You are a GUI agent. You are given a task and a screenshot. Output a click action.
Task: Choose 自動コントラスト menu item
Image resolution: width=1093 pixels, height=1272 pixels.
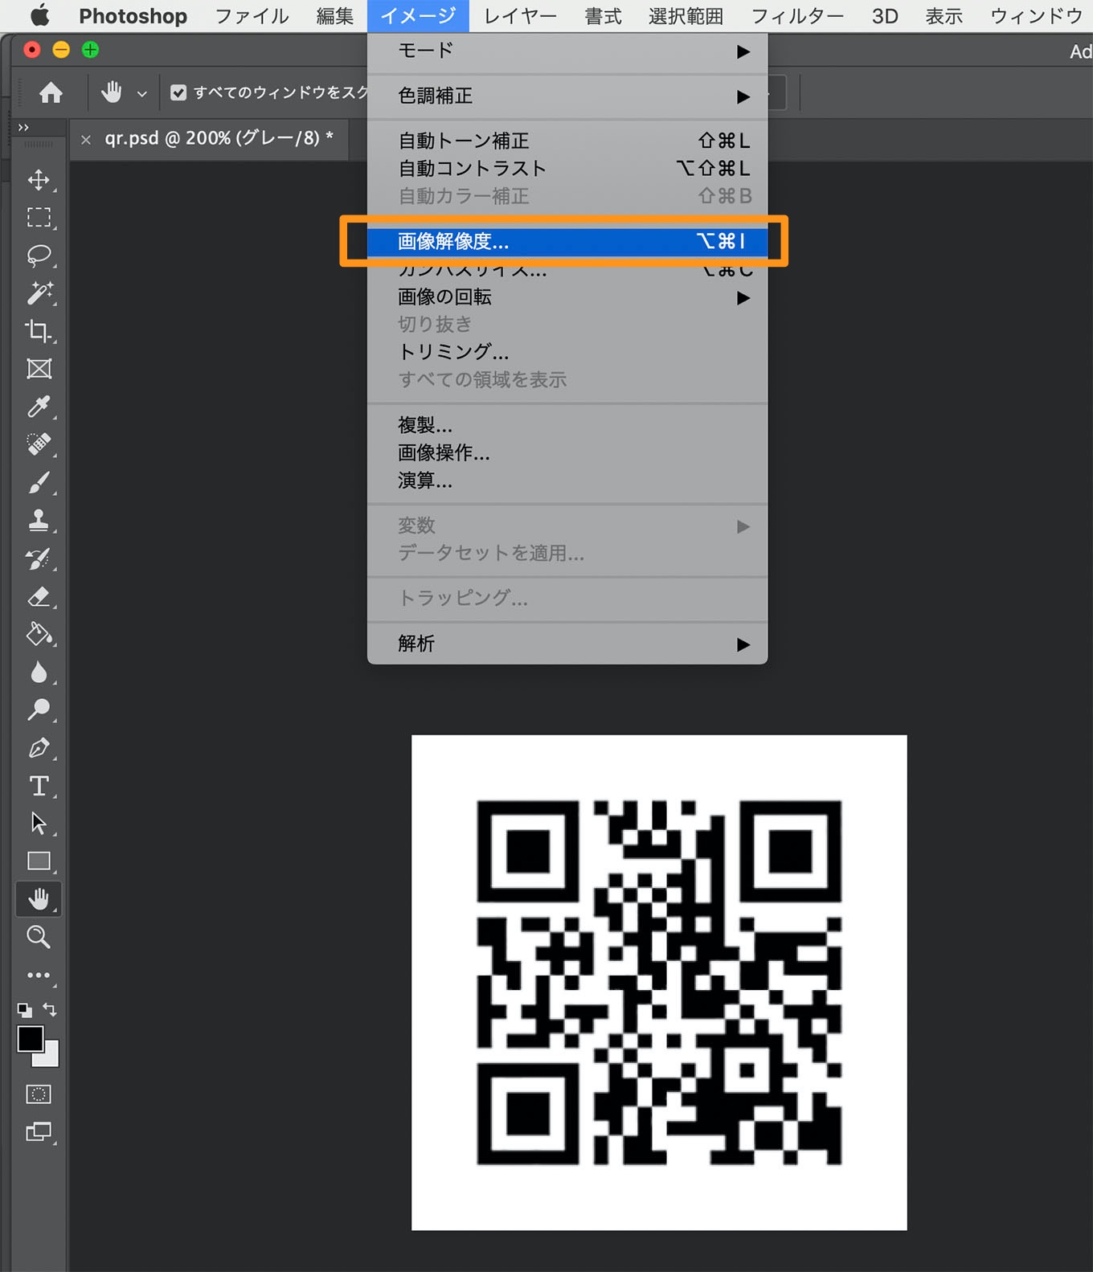[567, 169]
